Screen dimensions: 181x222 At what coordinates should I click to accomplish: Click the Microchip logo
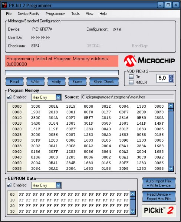[149, 61]
